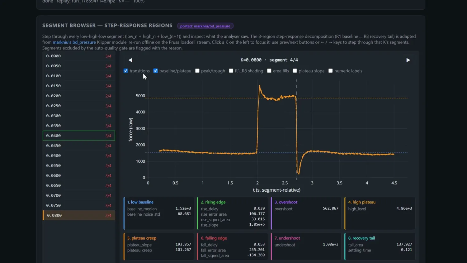Select K value 0.0700 row
Viewport: 467px width, 263px height.
(x=79, y=196)
